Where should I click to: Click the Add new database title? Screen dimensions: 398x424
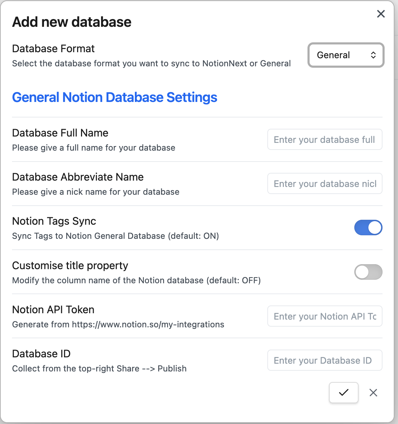point(72,22)
